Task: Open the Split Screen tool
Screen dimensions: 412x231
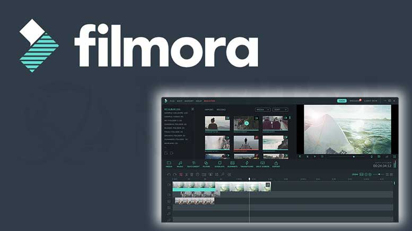Action: (262, 164)
